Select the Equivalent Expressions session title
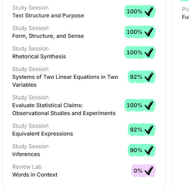The image size is (189, 188). (x=42, y=134)
